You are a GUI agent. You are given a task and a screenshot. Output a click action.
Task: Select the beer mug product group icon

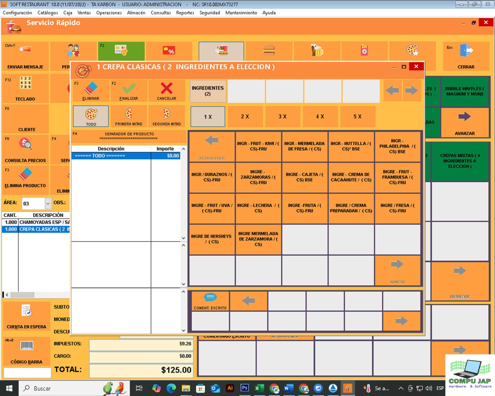[317, 50]
